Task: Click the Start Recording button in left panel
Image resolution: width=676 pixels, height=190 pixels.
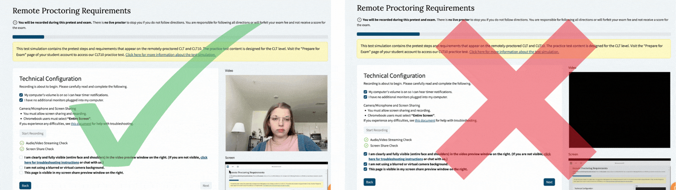Action: coord(33,133)
